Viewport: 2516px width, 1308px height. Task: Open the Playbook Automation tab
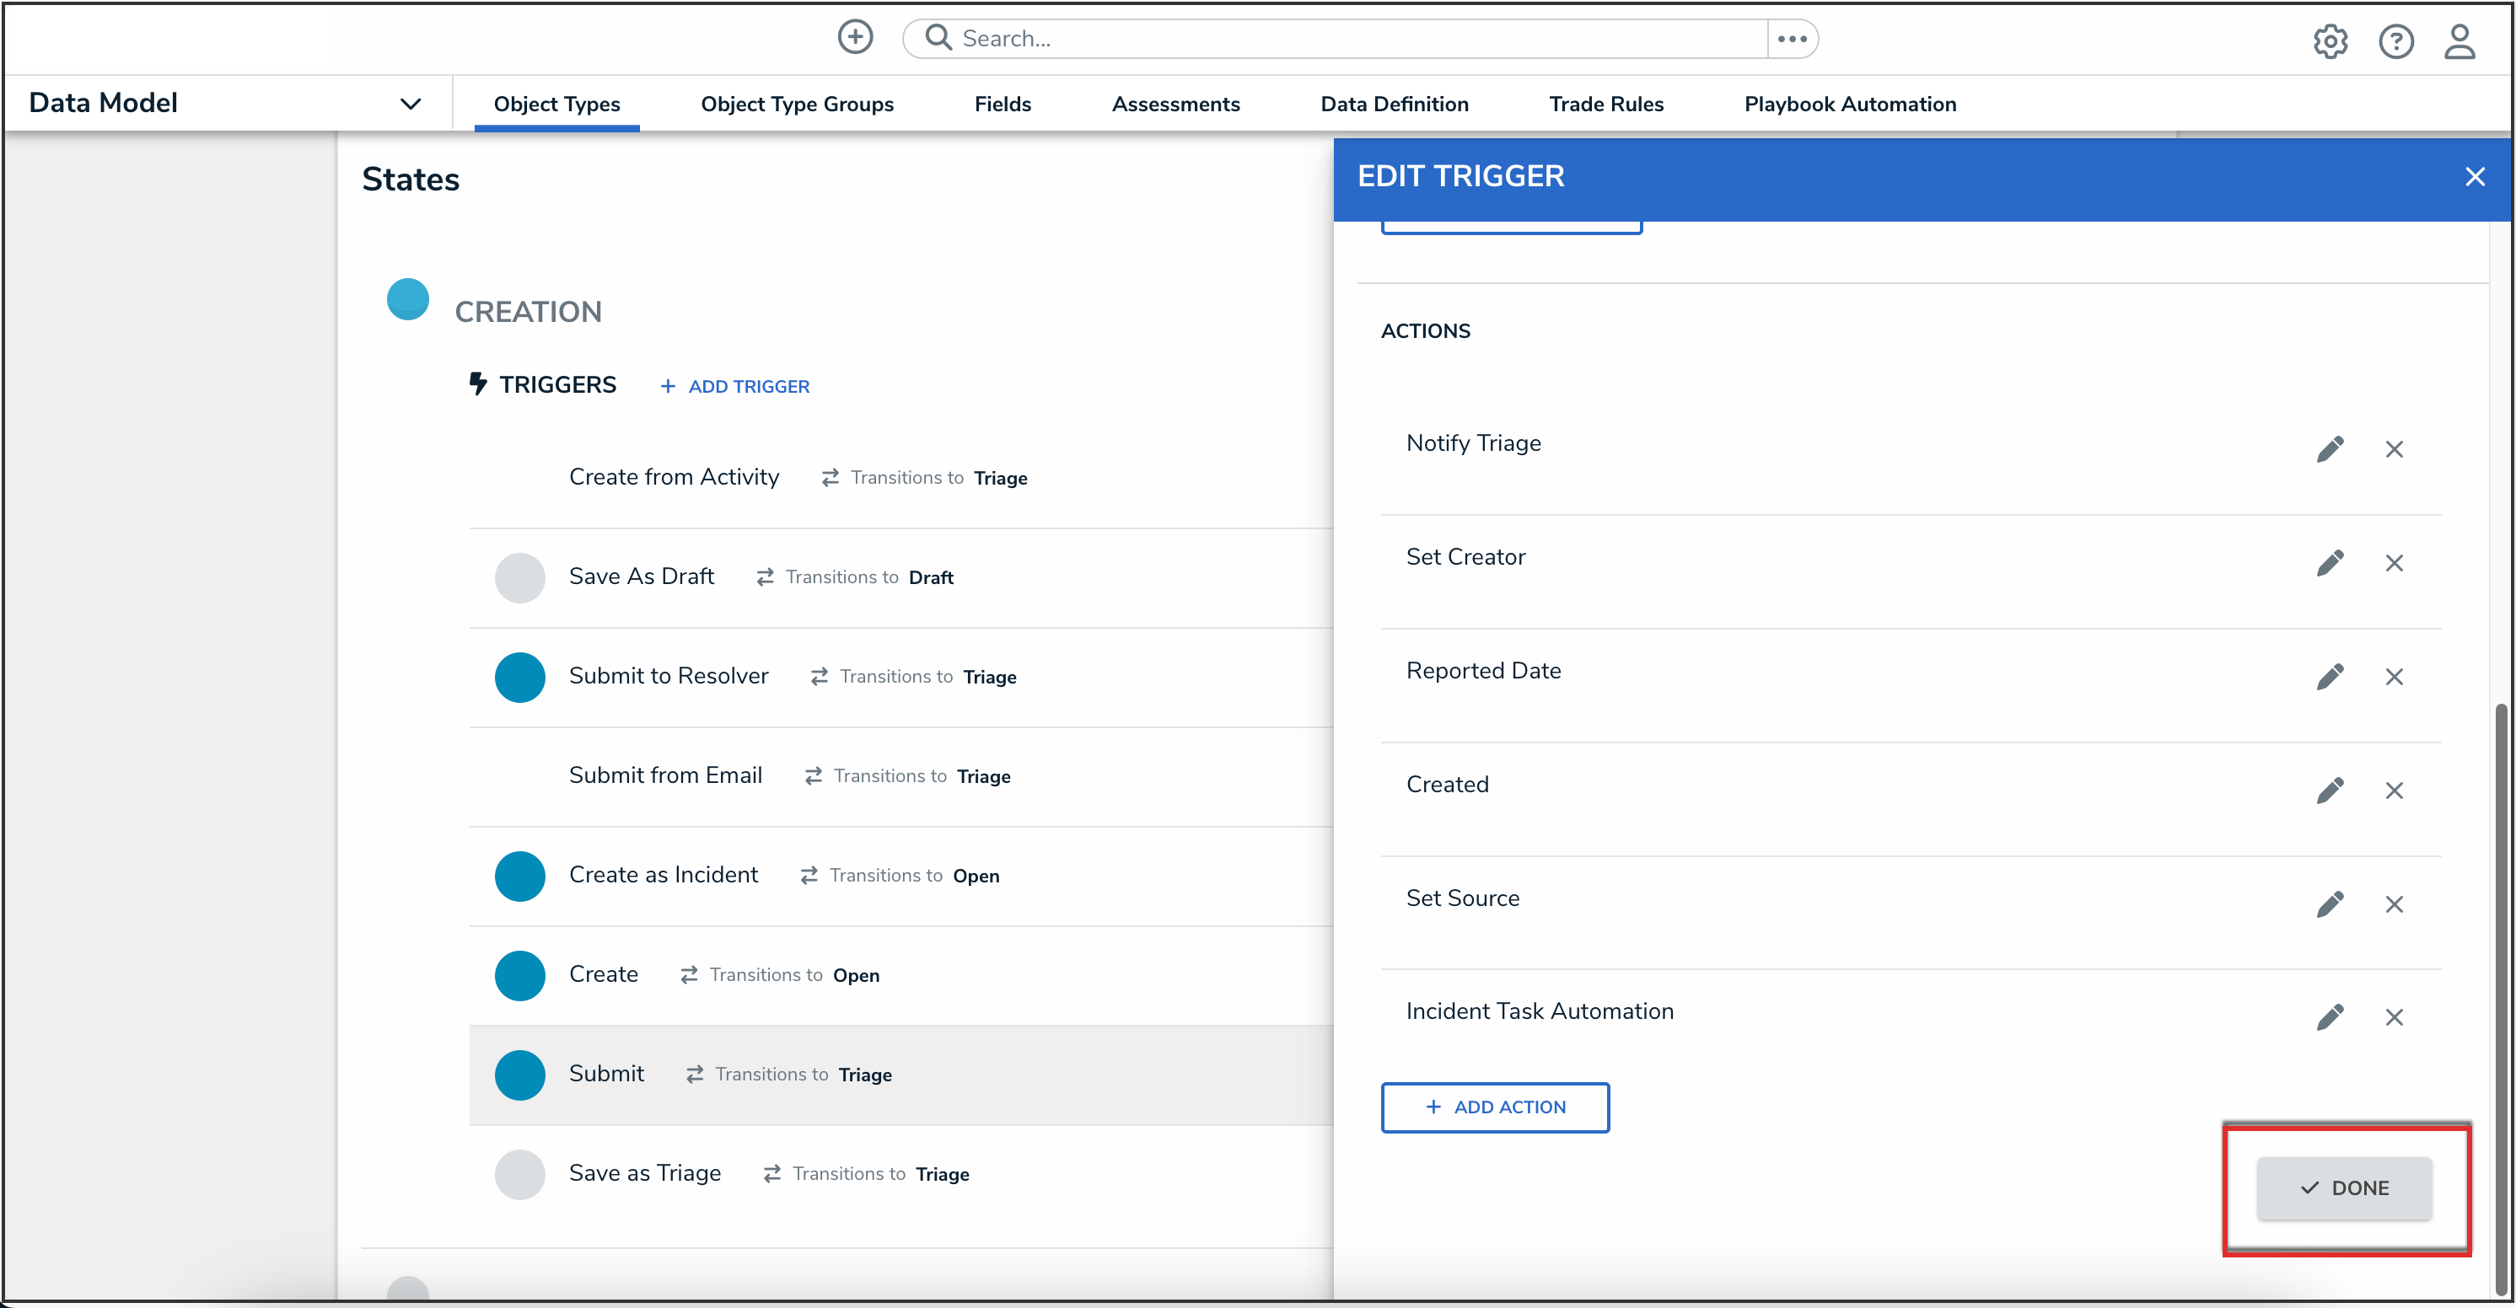1850,104
